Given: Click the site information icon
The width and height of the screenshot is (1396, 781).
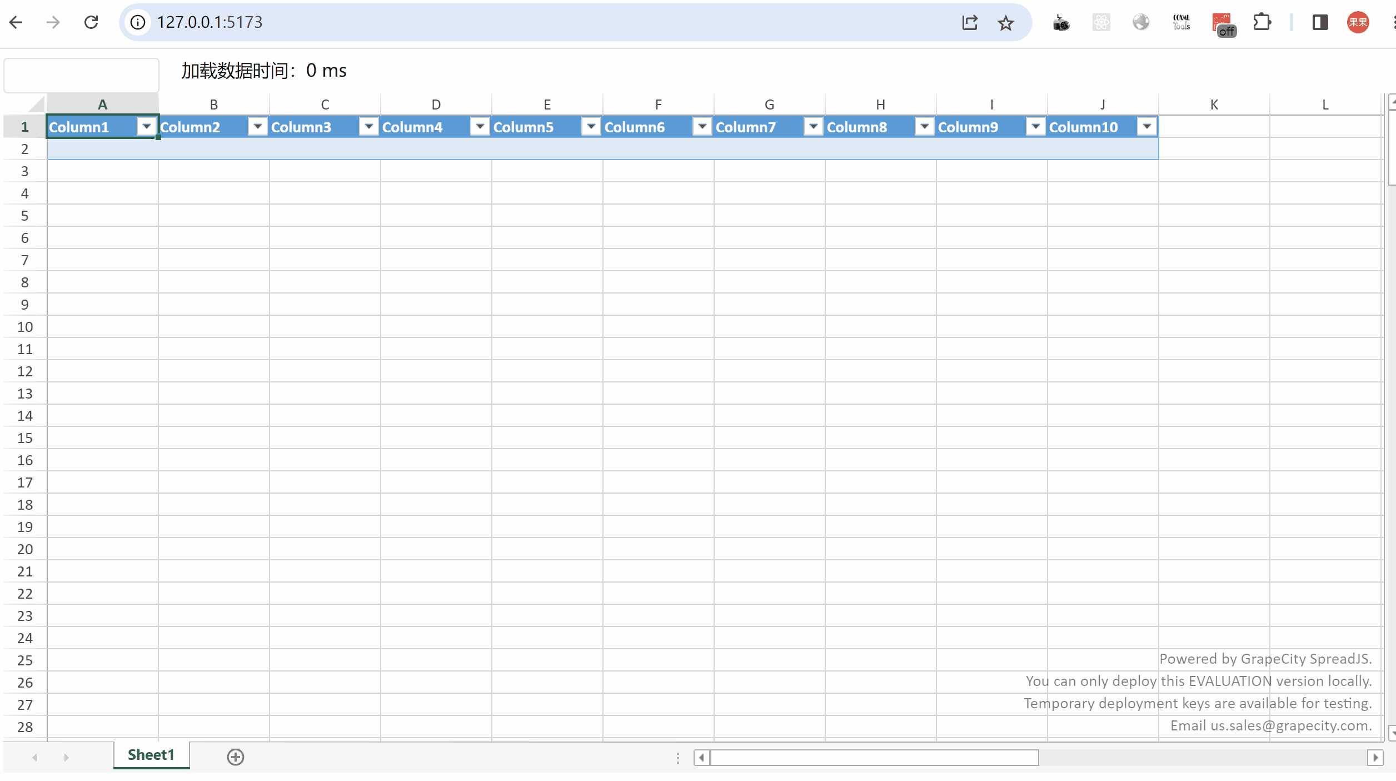Looking at the screenshot, I should (137, 22).
